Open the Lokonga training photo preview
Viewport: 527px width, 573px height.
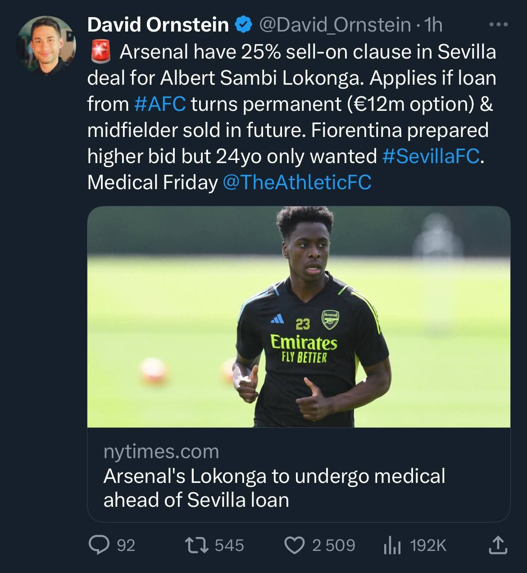(298, 317)
